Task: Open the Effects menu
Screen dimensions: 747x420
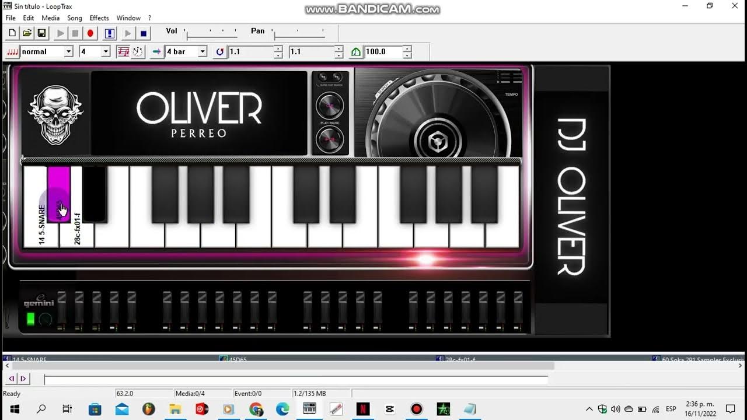Action: (99, 18)
